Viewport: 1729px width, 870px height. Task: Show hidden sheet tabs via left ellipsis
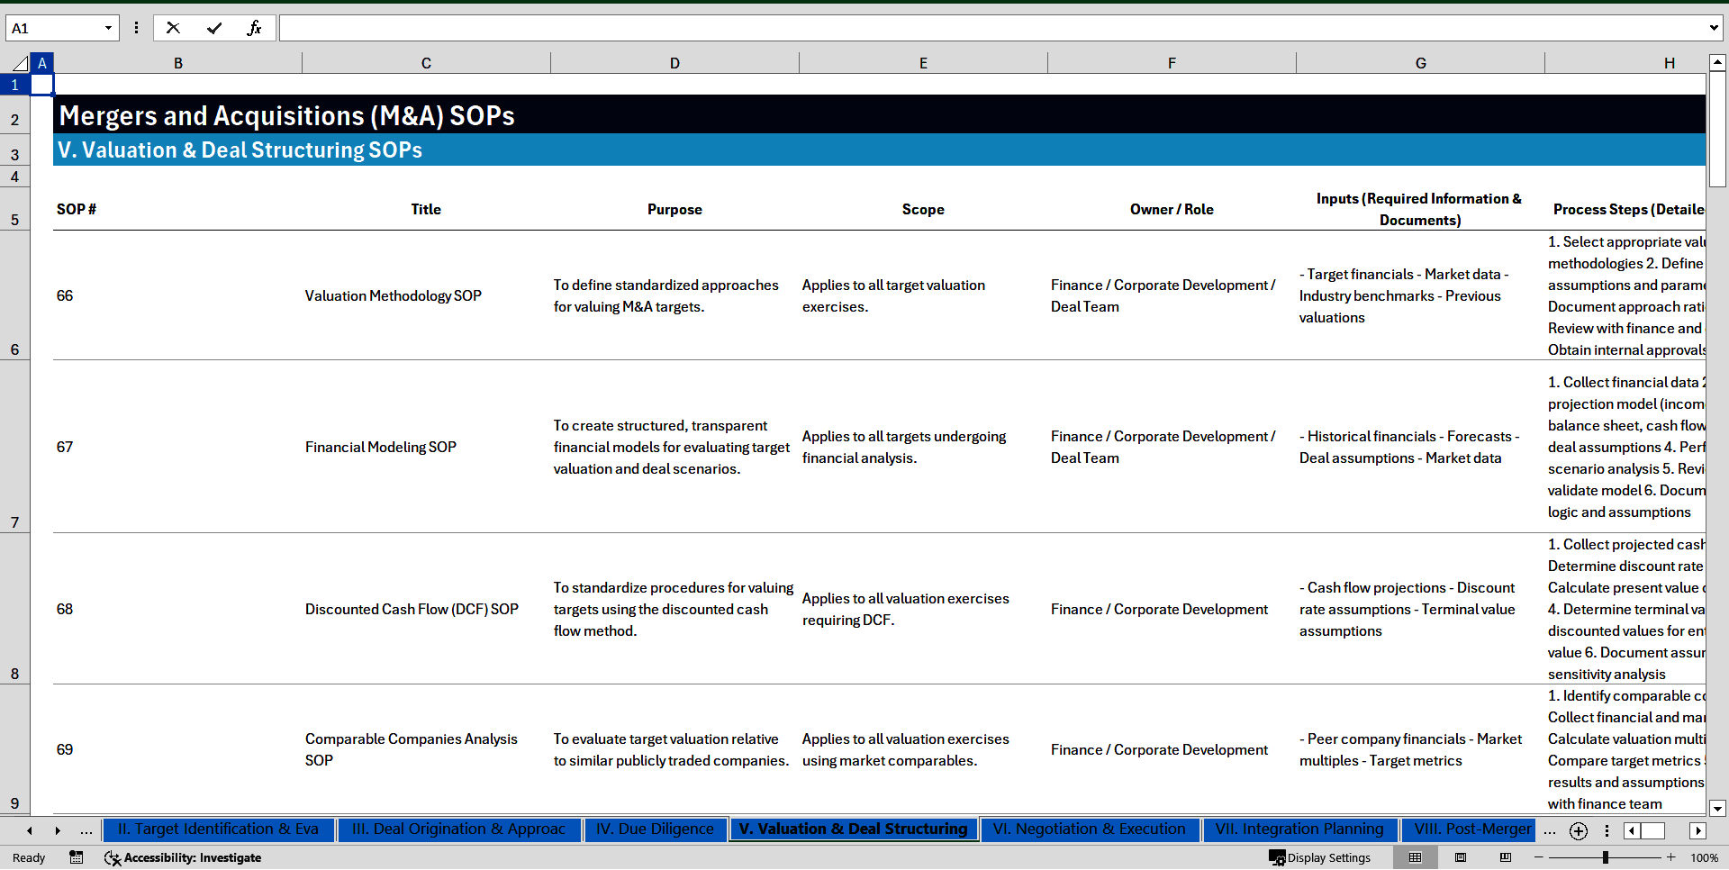click(x=86, y=830)
